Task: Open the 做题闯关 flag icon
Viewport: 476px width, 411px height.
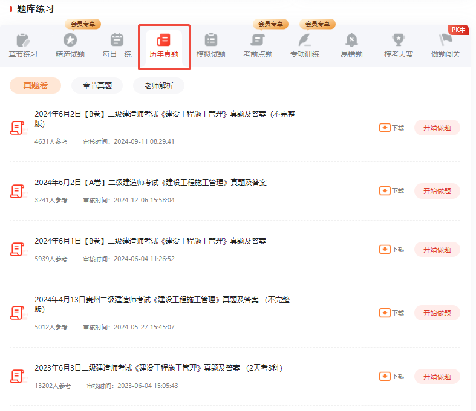Action: 445,40
